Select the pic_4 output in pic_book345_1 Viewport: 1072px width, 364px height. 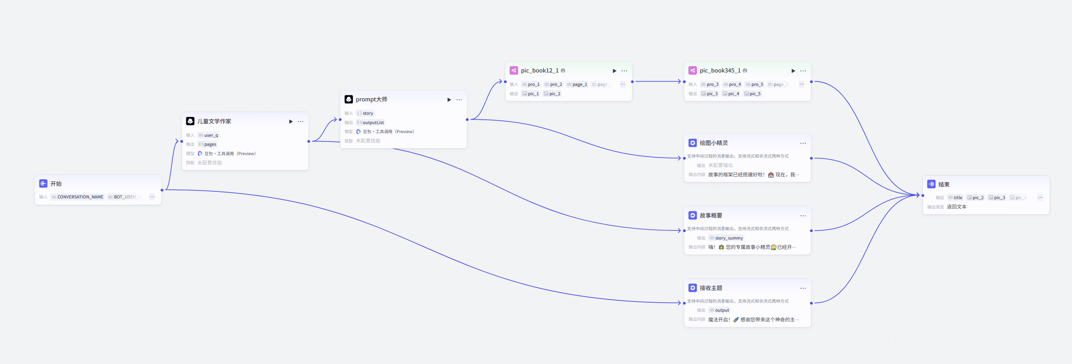pos(731,93)
